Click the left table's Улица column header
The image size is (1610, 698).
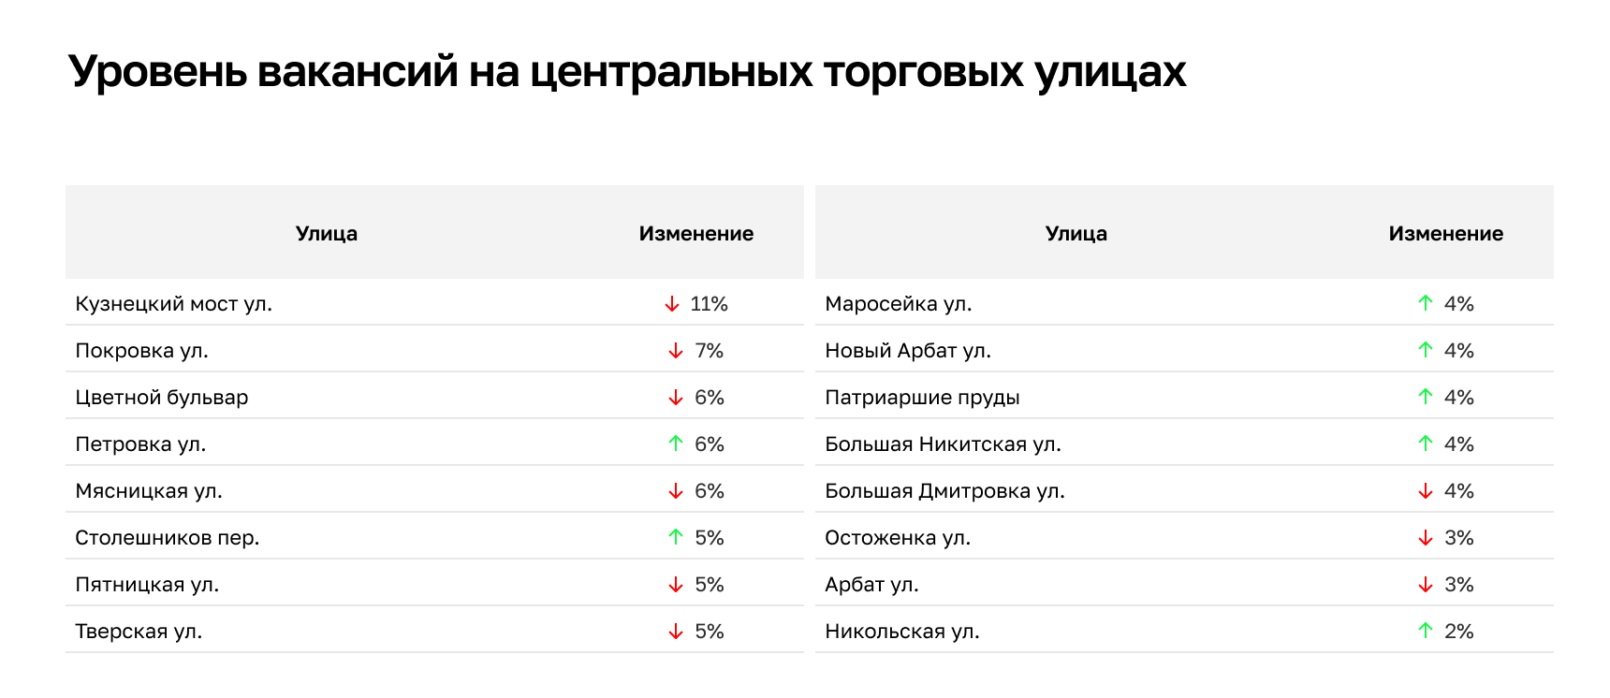[327, 234]
